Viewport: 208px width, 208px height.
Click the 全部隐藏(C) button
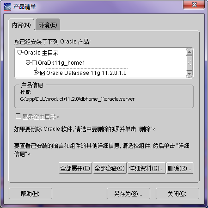tap(110, 168)
